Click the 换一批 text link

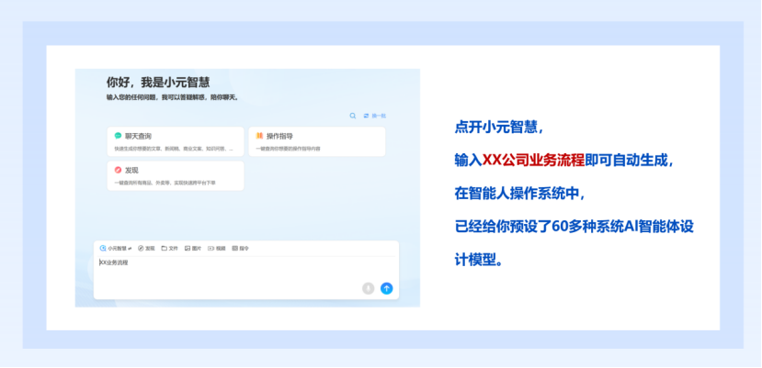click(379, 116)
